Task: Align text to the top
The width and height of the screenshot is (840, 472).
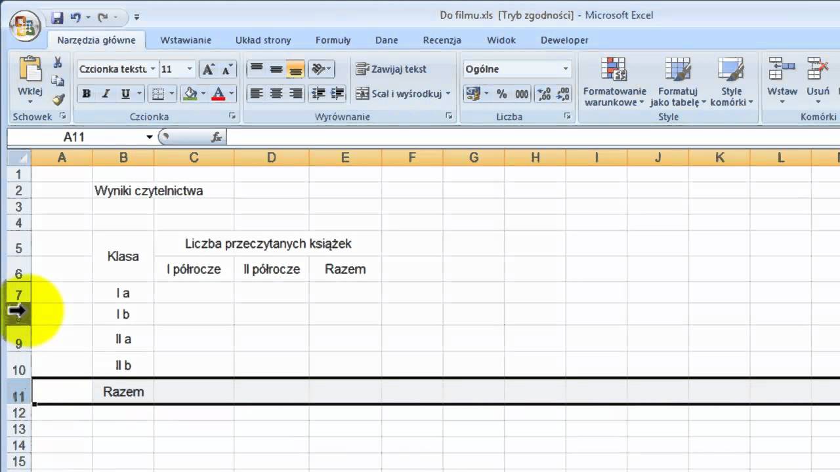Action: click(x=257, y=69)
